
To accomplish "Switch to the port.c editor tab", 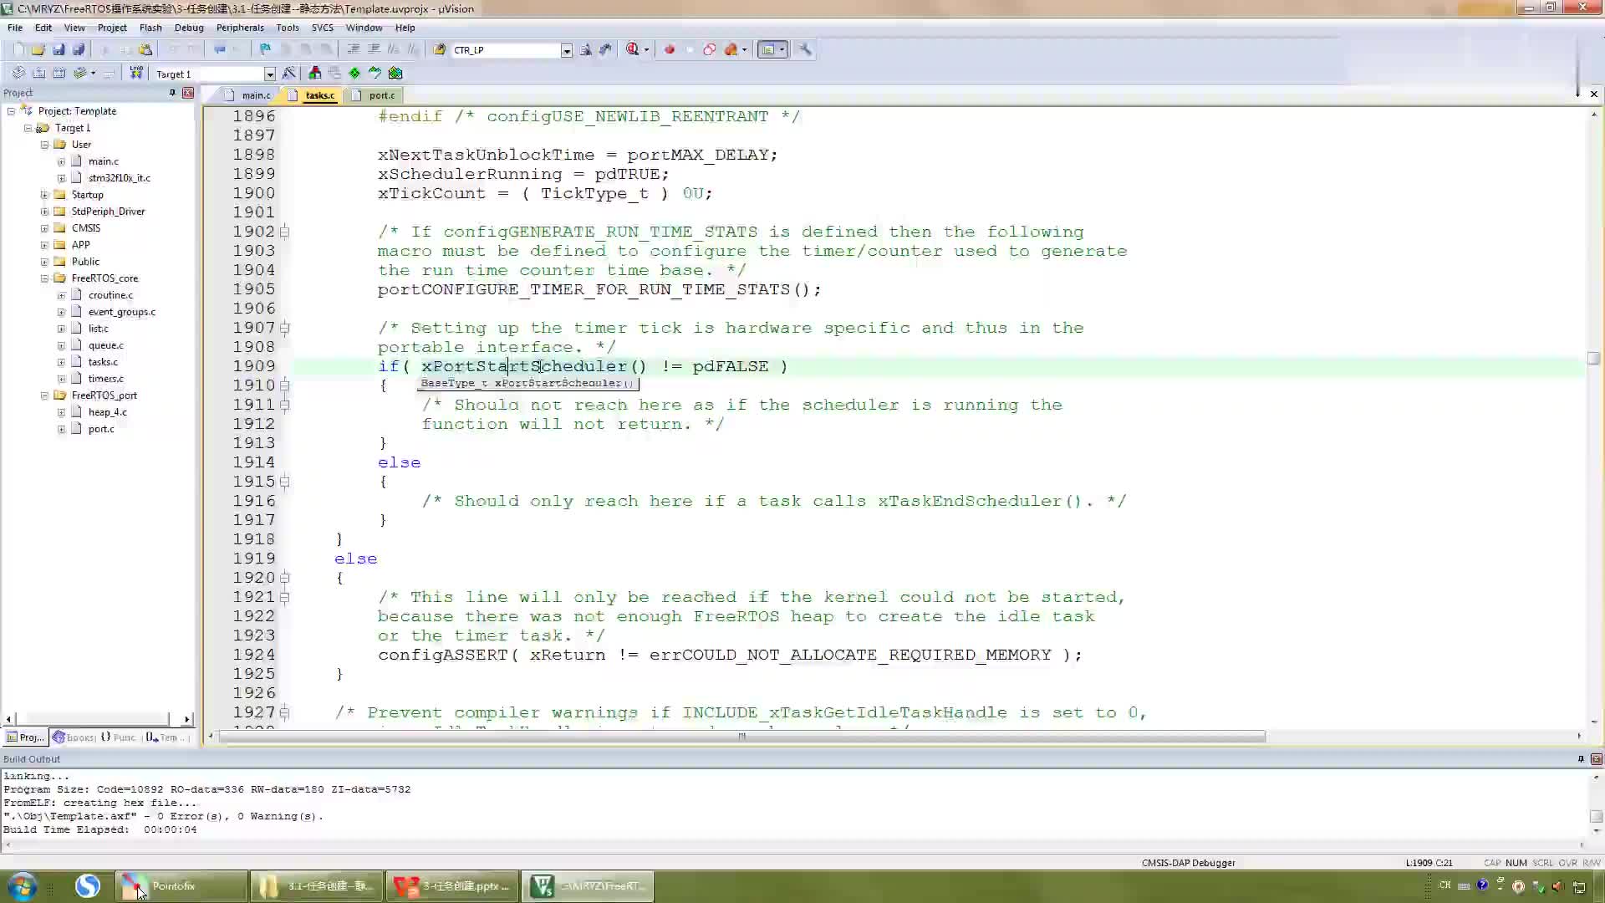I will (x=374, y=95).
